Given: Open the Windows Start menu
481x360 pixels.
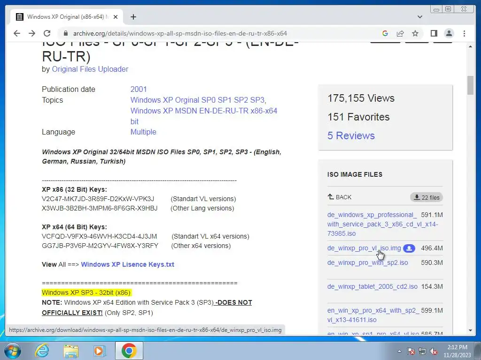Looking at the screenshot, I should coord(12,351).
